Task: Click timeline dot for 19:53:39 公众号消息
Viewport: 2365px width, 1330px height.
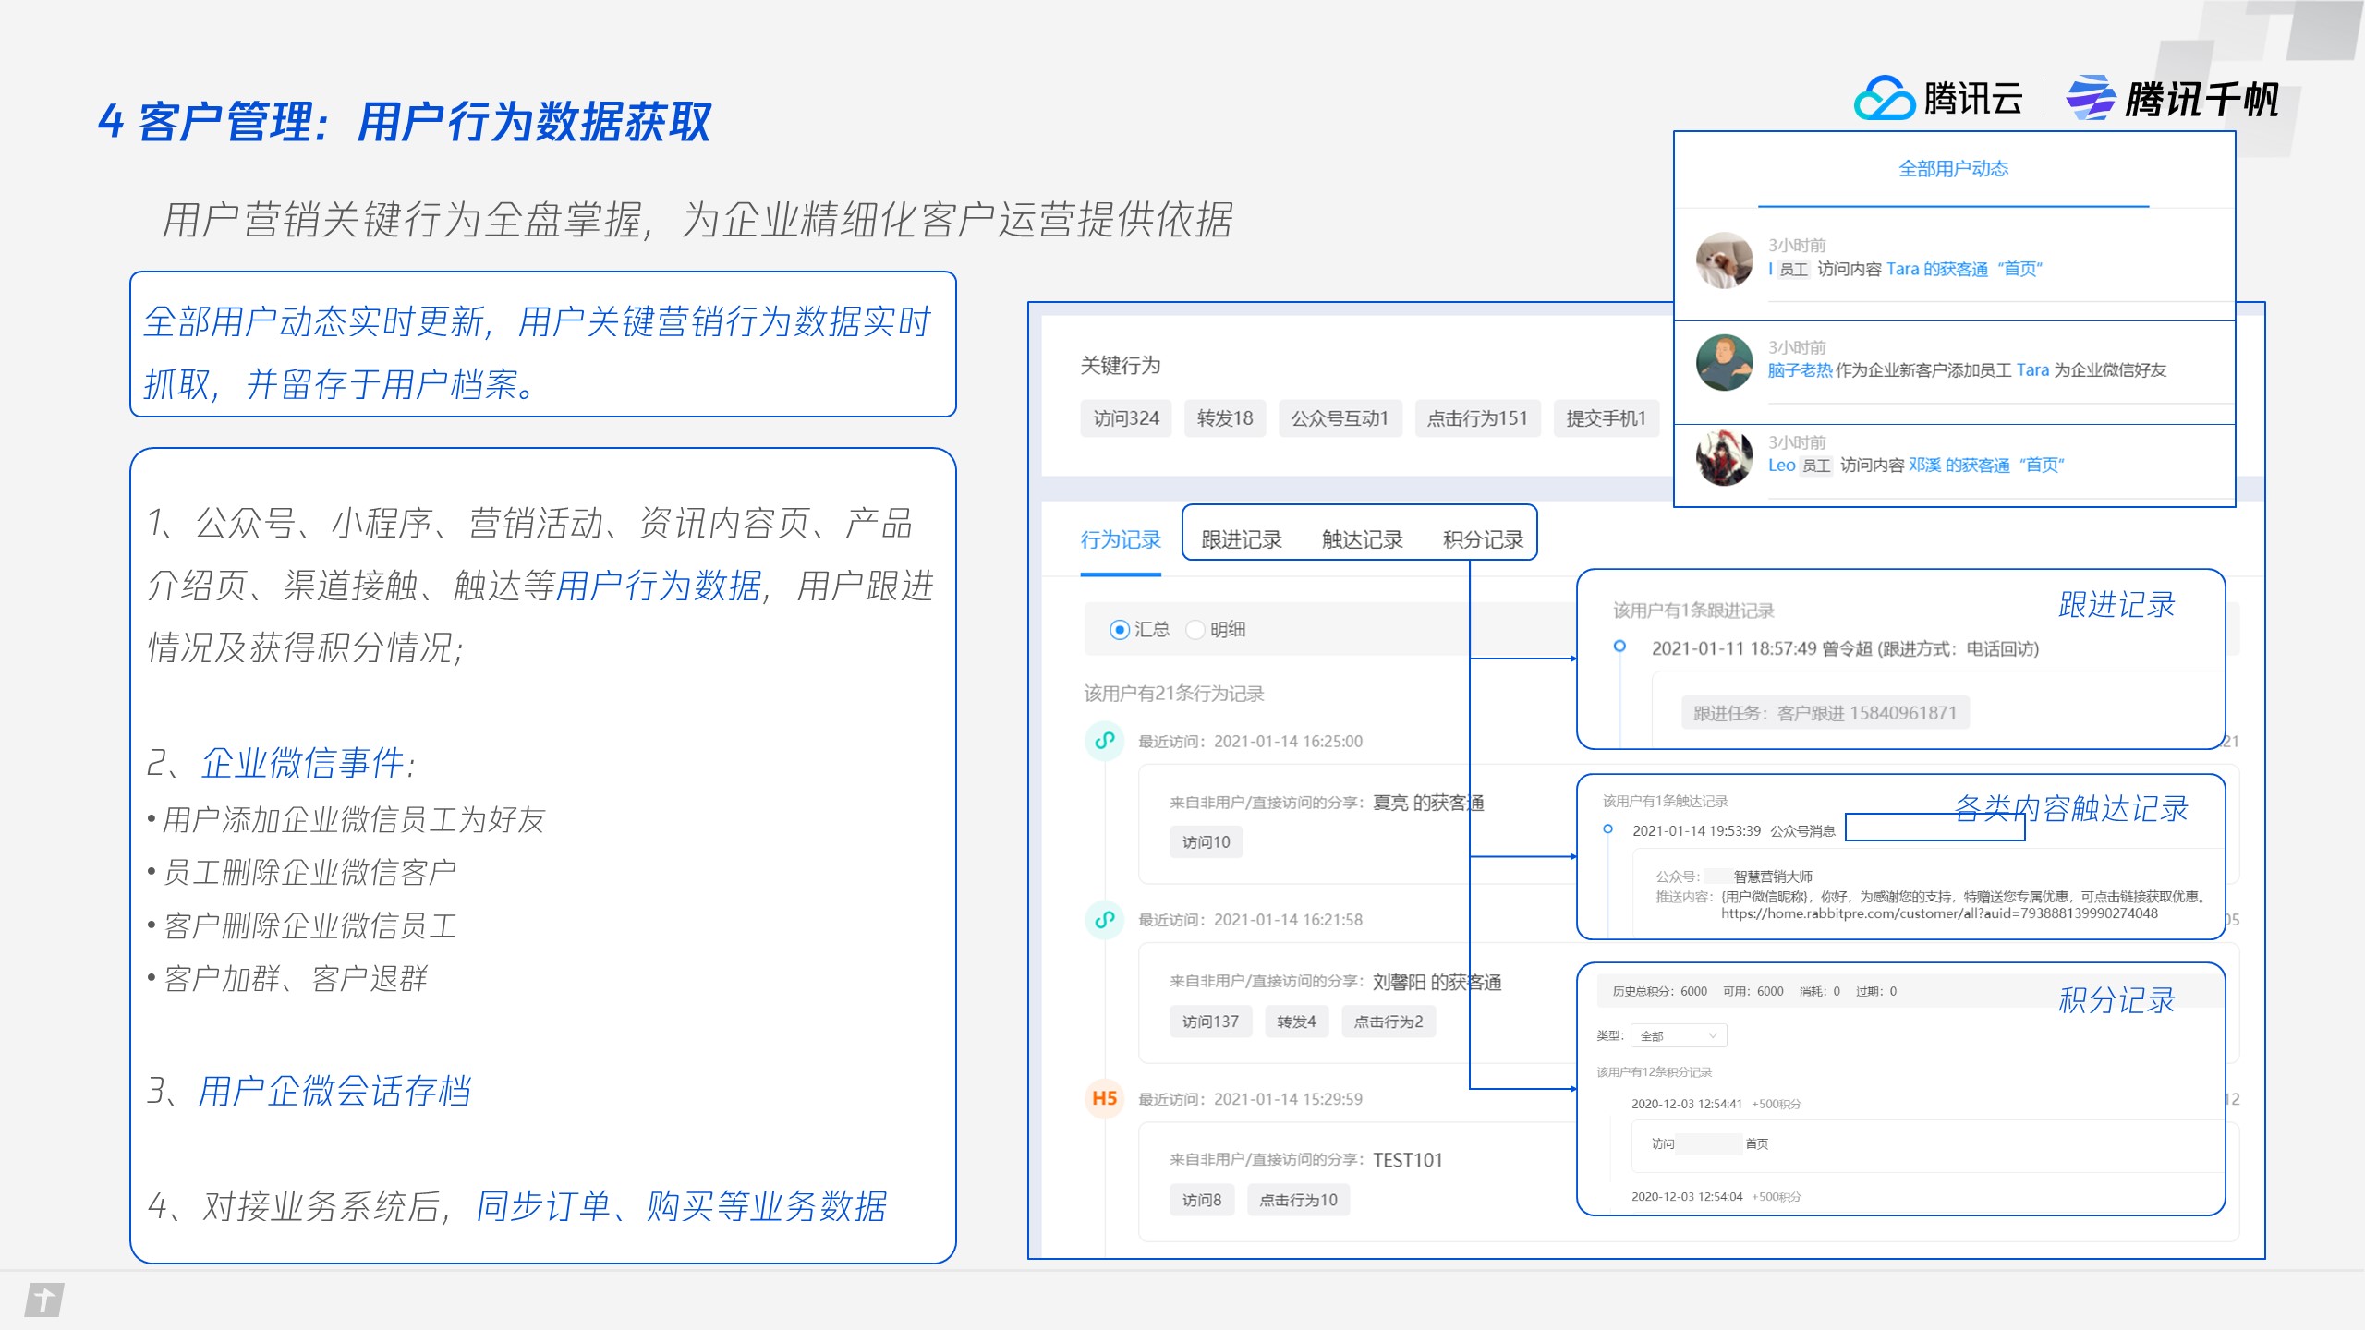Action: click(x=1608, y=828)
